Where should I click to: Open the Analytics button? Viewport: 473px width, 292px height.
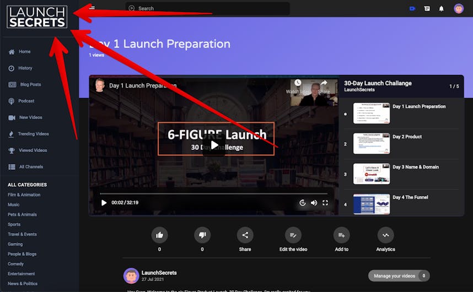(x=385, y=235)
